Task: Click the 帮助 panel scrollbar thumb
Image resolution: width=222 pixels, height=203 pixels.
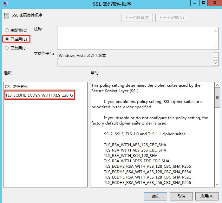Action: [217, 98]
